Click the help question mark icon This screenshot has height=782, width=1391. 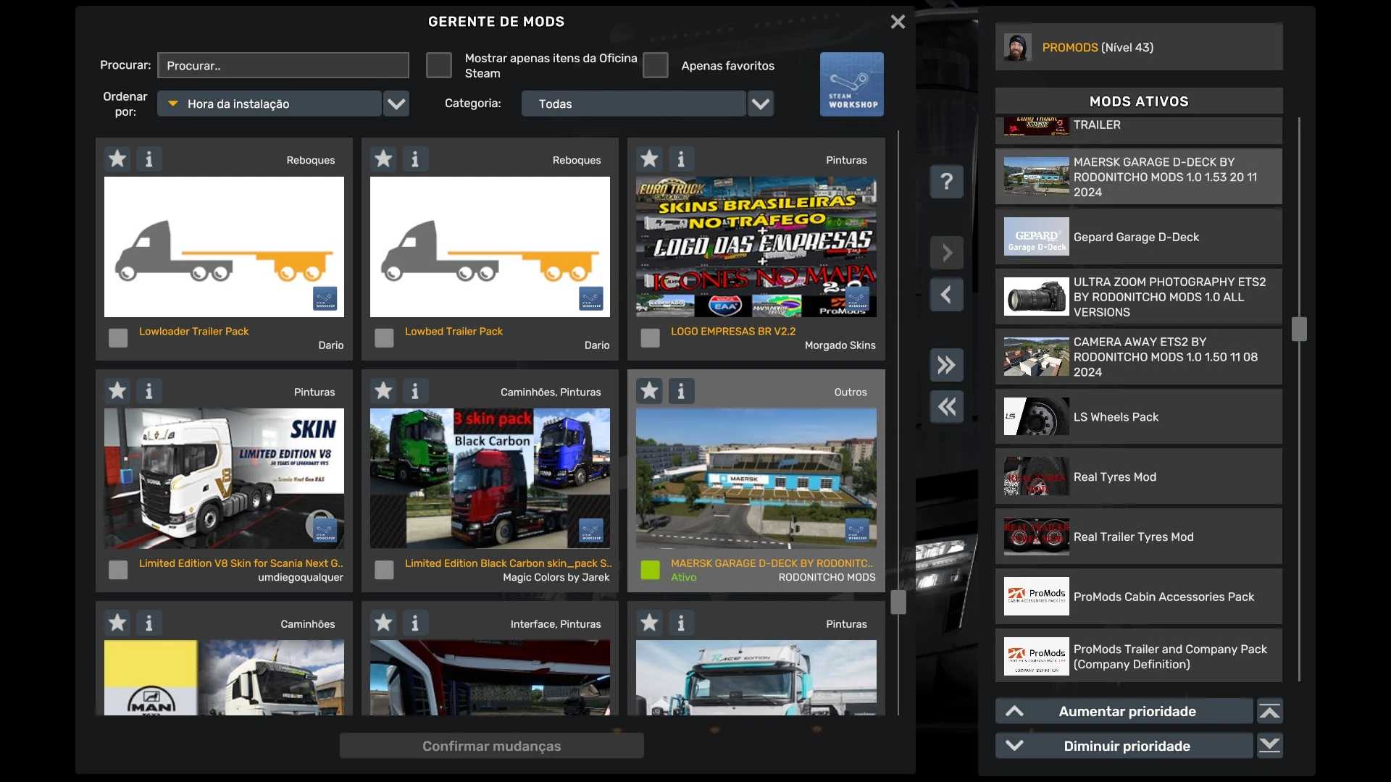pyautogui.click(x=946, y=181)
